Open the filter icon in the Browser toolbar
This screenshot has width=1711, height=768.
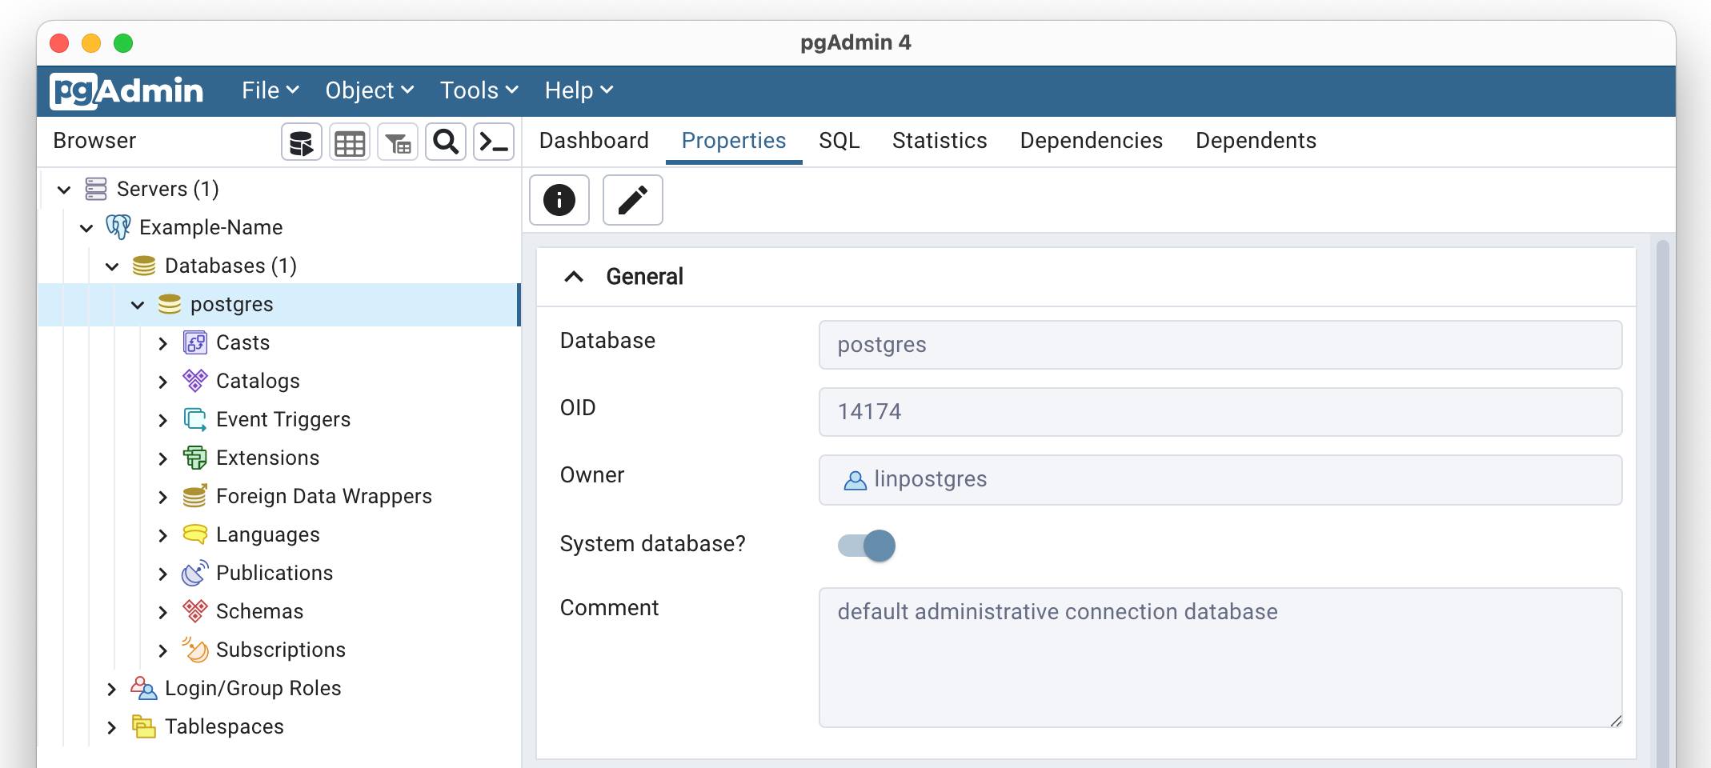pyautogui.click(x=398, y=142)
